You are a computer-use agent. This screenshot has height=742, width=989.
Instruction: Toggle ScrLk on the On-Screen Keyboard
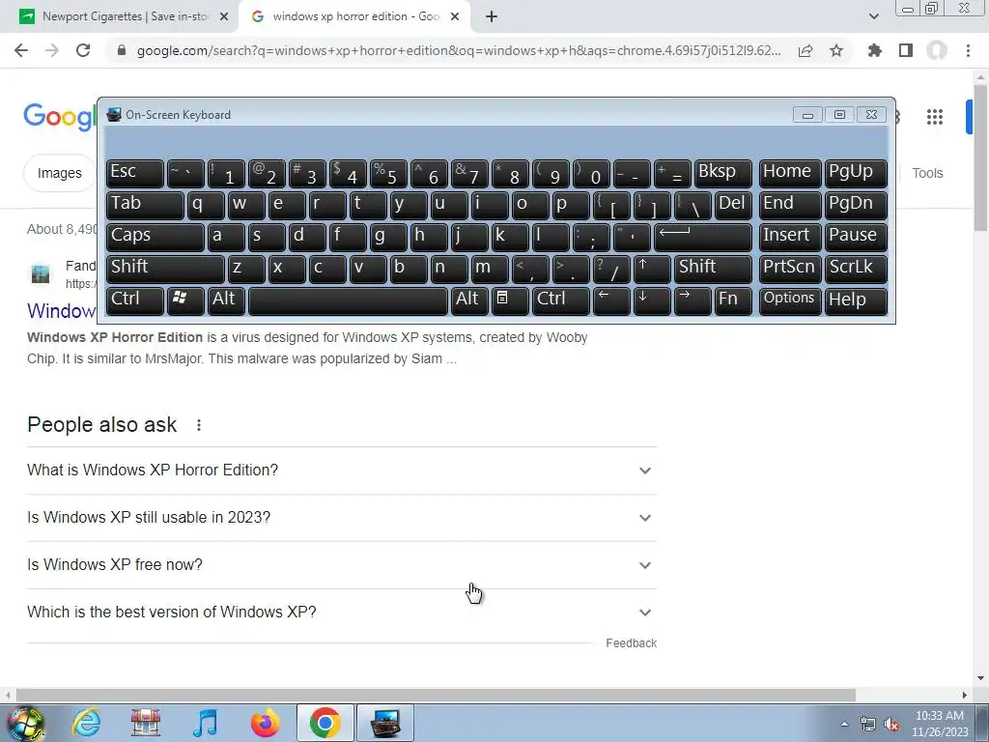856,269
